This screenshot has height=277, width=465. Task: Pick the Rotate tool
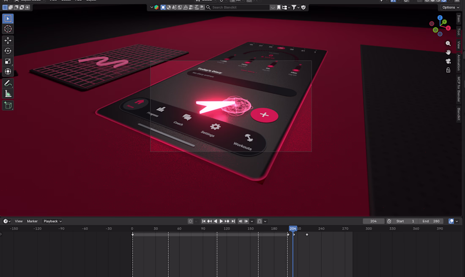(x=8, y=51)
